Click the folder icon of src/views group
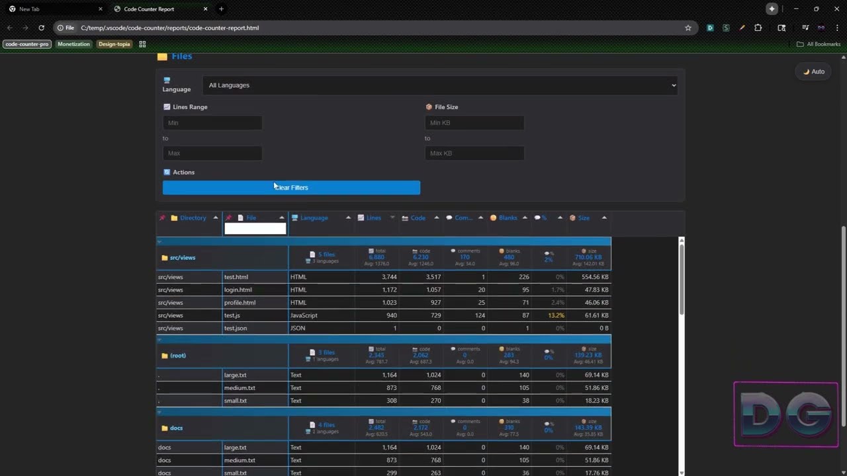 coord(165,258)
